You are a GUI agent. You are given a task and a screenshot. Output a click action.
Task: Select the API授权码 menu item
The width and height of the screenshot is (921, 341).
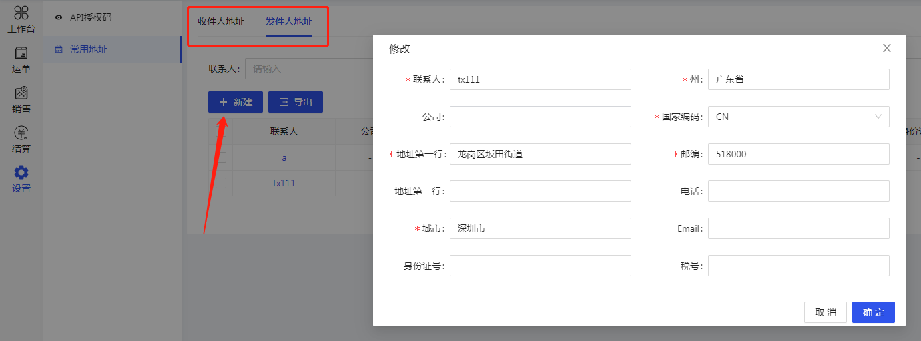pyautogui.click(x=112, y=17)
